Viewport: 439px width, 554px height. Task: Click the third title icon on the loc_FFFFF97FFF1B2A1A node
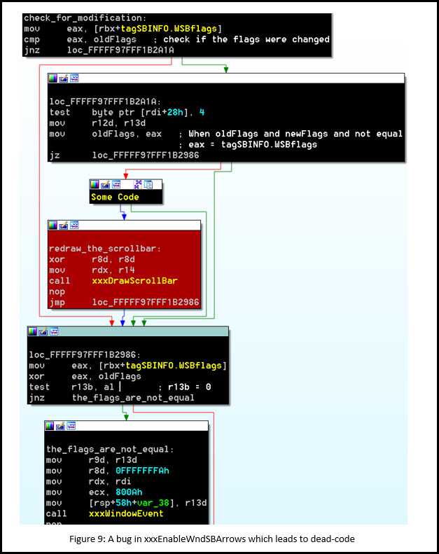tap(74, 78)
